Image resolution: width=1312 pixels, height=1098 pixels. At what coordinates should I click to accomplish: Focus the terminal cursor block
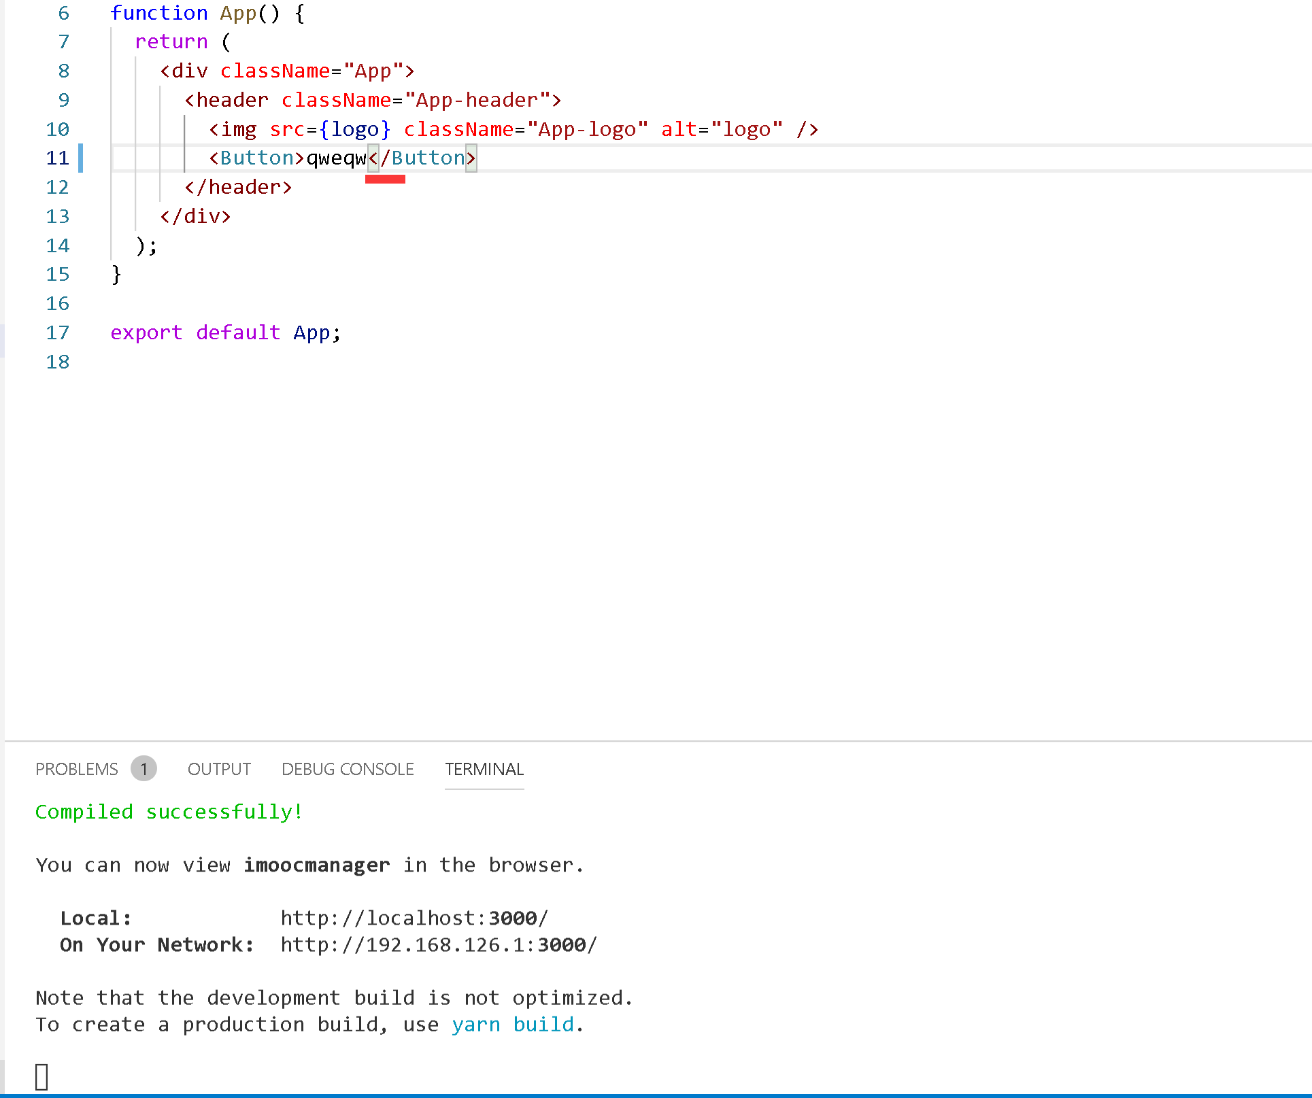pyautogui.click(x=41, y=1077)
